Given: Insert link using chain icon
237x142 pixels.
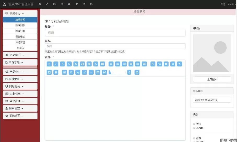Looking at the screenshot, I should pyautogui.click(x=153, y=64).
